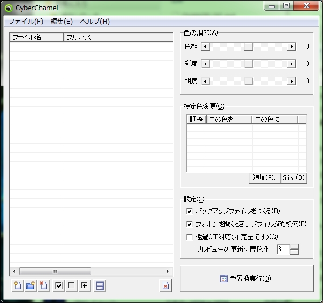Click the file list horizontal scrollbar thumb

[55, 271]
